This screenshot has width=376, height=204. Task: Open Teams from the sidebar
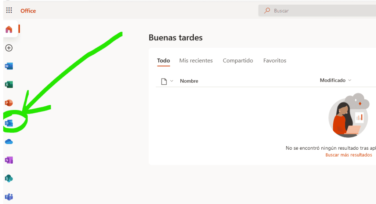pos(9,197)
